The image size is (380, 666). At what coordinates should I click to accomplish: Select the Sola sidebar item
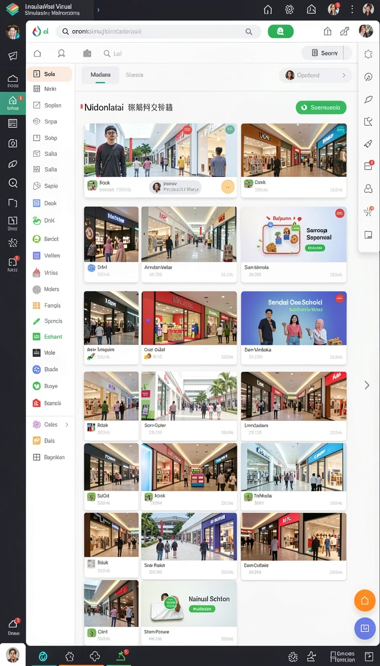coord(49,74)
